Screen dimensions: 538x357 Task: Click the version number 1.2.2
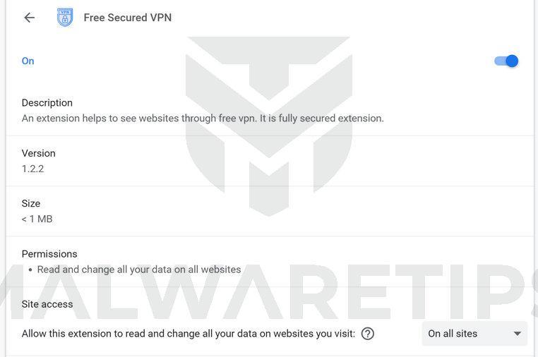coord(32,169)
